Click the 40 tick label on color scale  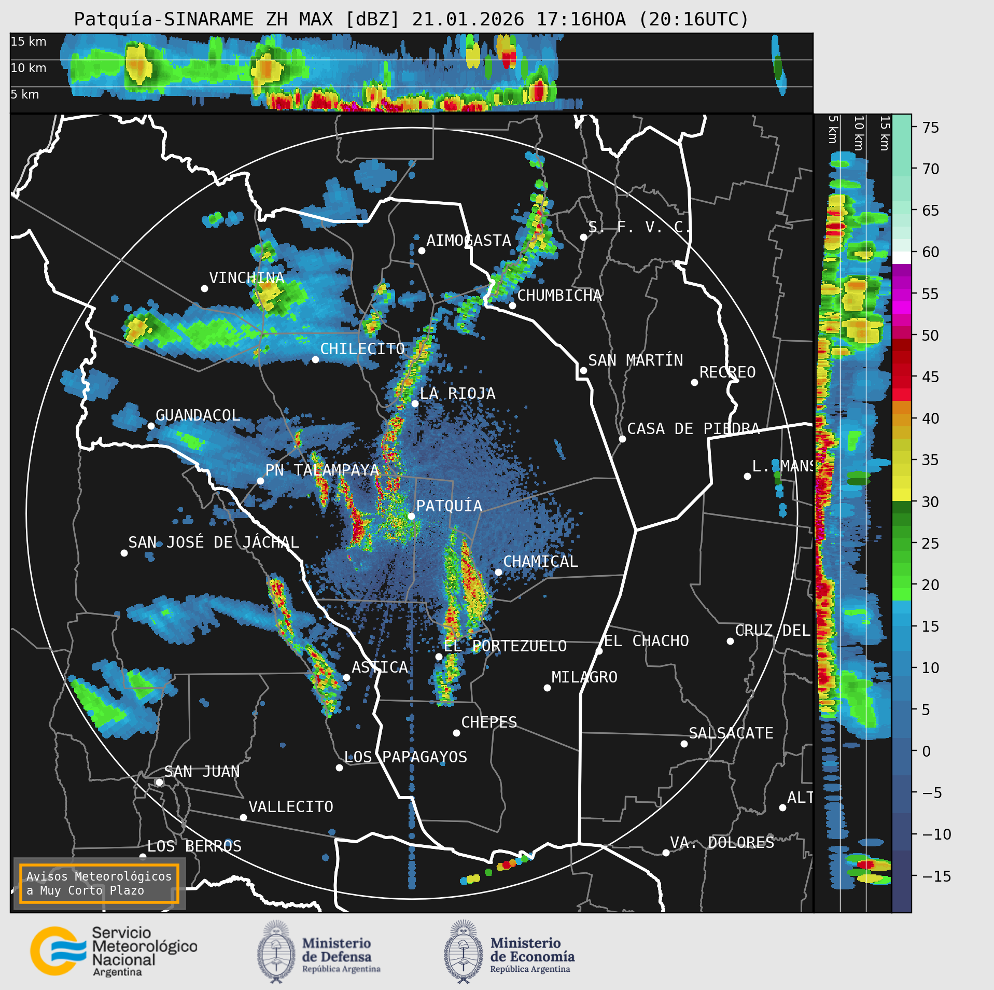931,419
